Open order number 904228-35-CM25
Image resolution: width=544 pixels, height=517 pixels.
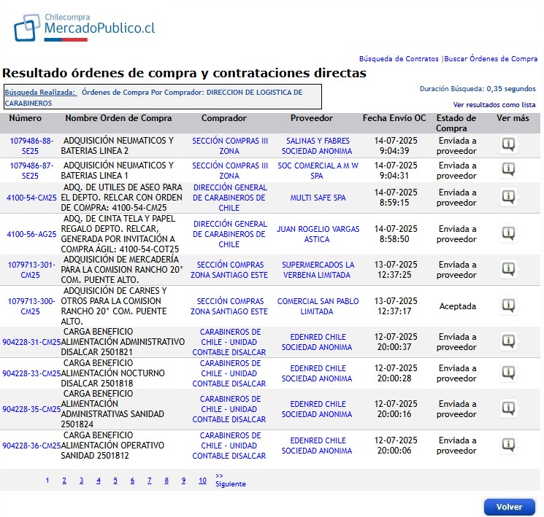31,409
